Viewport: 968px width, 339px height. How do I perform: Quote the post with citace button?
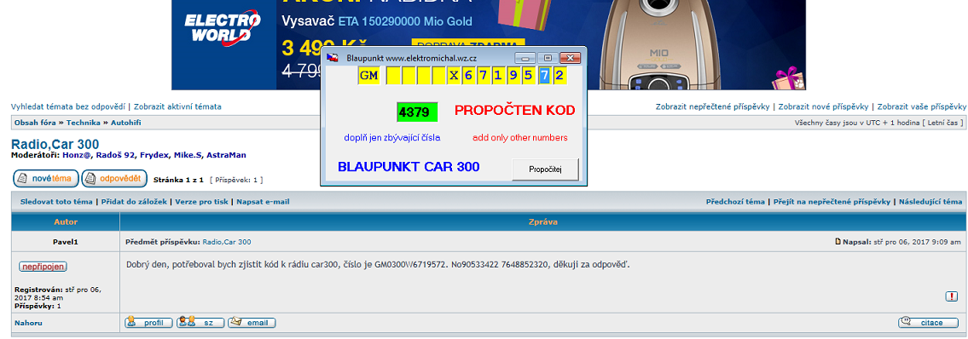(x=927, y=322)
